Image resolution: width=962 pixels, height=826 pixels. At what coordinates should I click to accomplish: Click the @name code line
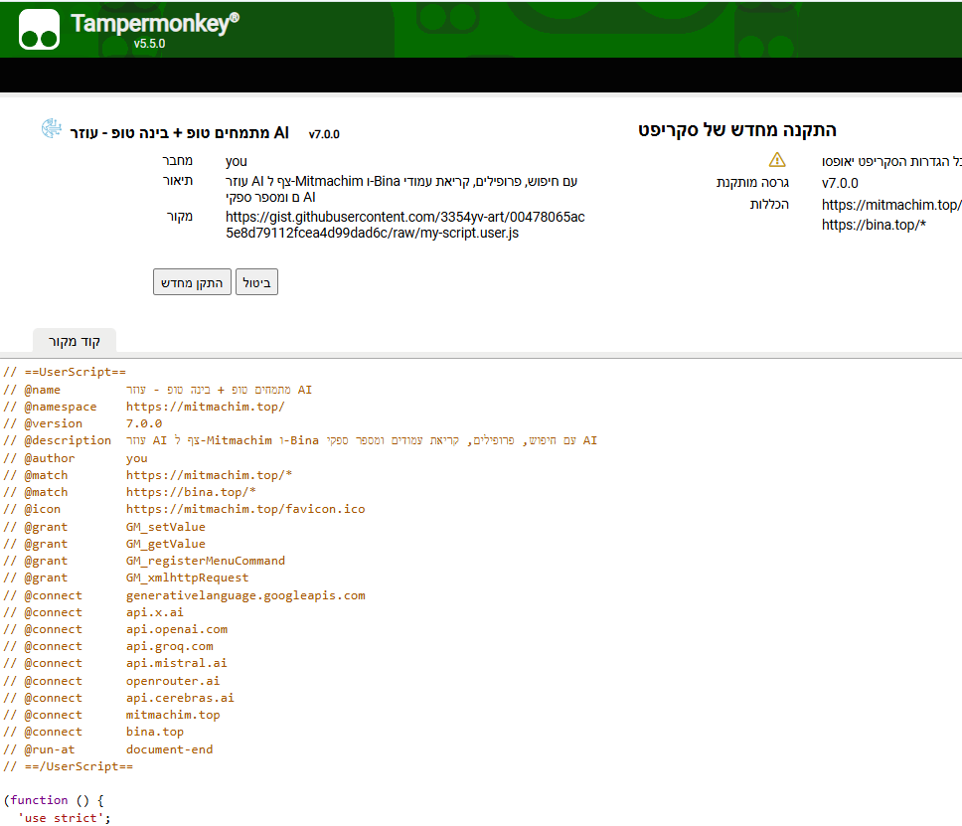(158, 390)
